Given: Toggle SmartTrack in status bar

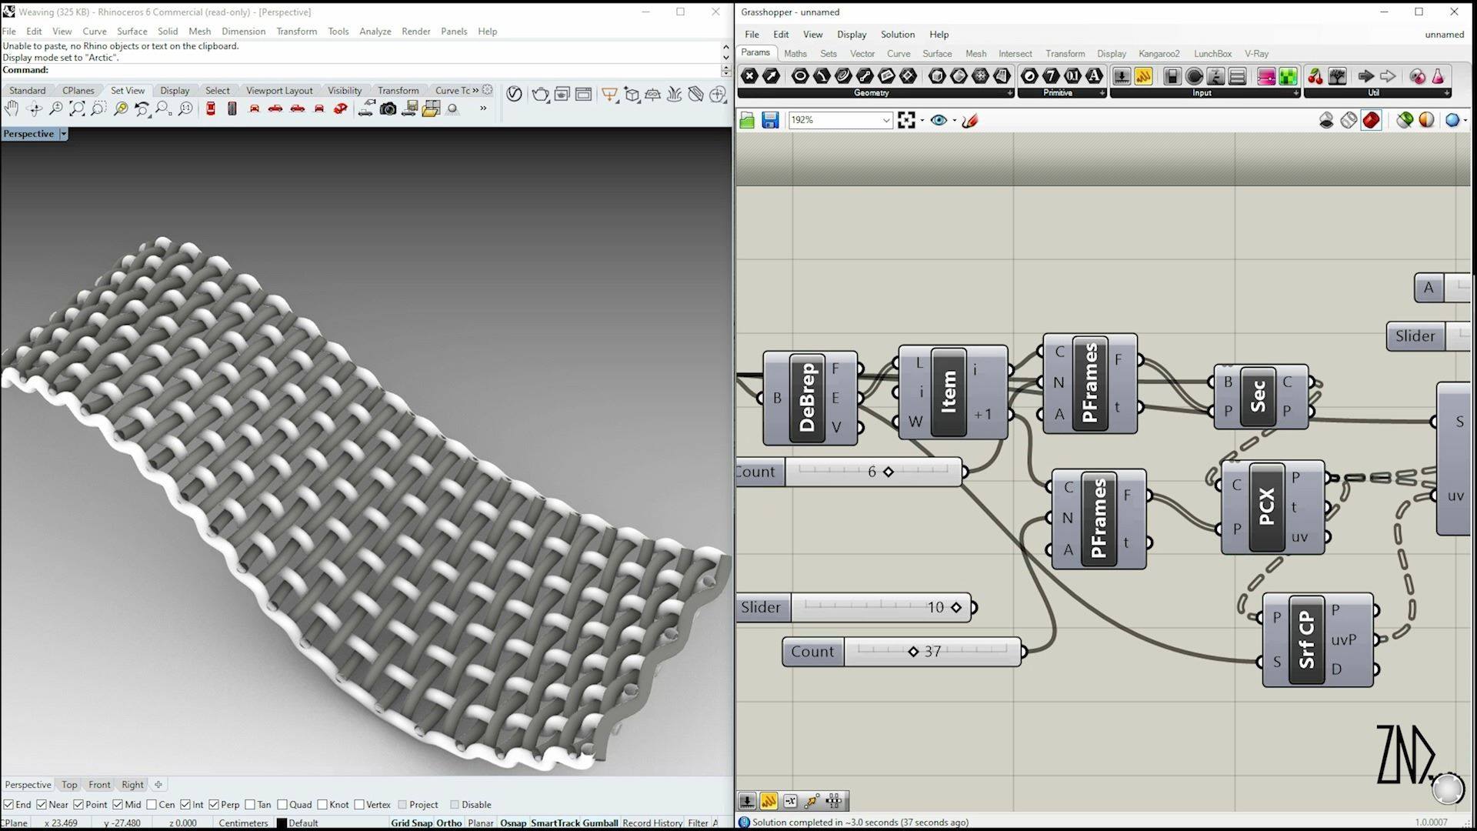Looking at the screenshot, I should [x=555, y=823].
